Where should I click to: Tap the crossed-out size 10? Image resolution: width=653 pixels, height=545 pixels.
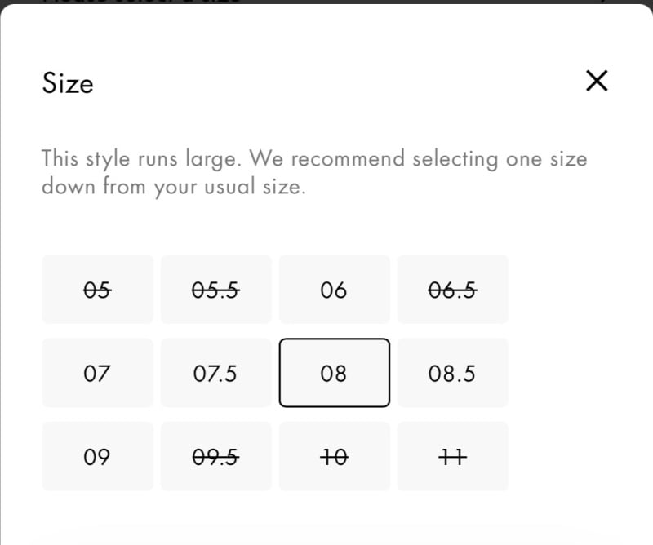[x=334, y=456]
